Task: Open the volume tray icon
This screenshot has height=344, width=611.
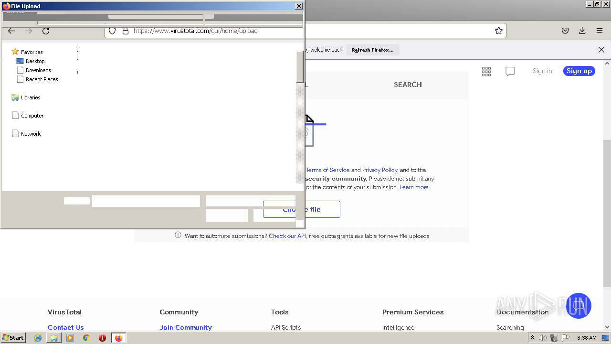Action: coord(543,338)
